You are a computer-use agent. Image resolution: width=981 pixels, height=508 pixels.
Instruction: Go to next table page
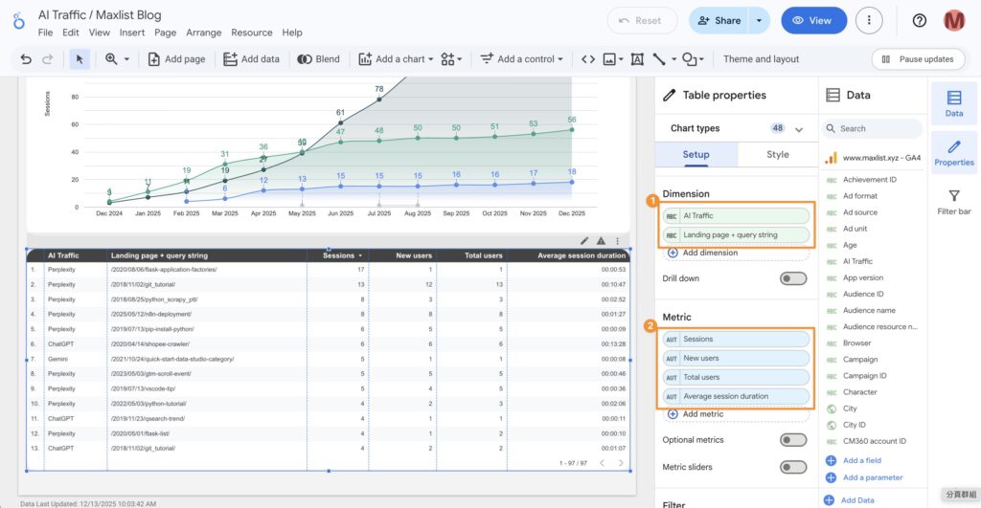tap(621, 463)
